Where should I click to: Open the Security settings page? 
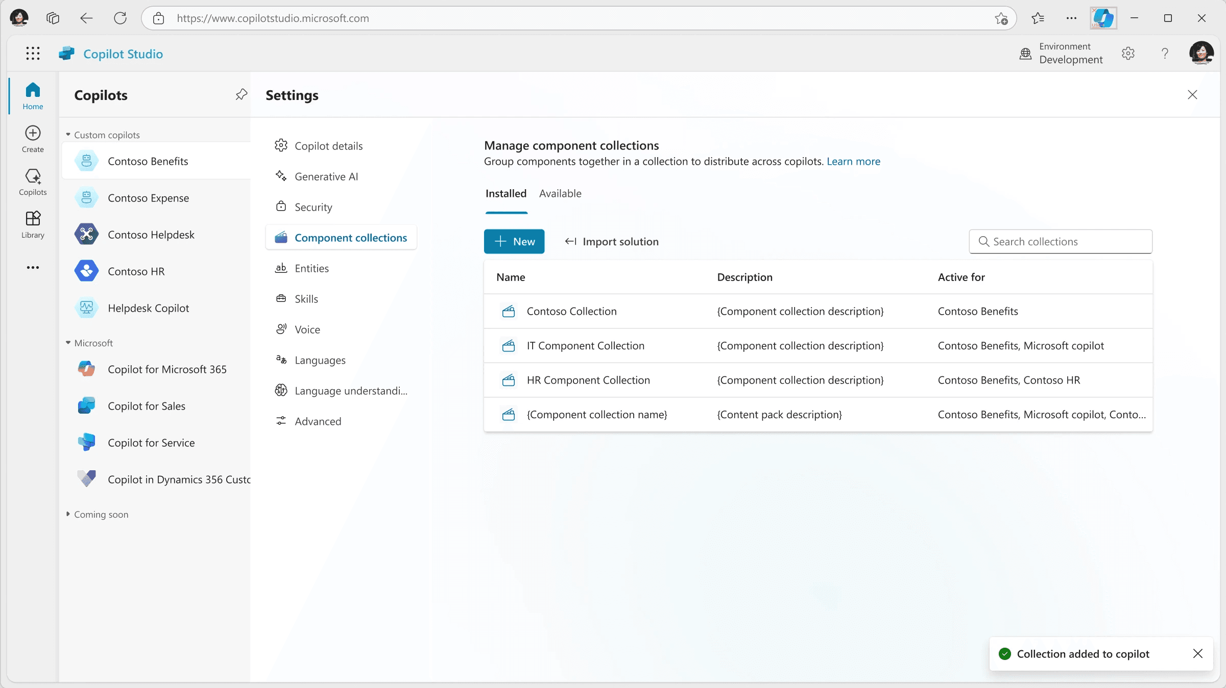point(313,207)
